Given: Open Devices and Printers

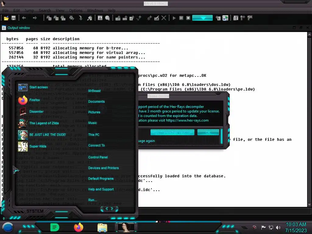Looking at the screenshot, I should 103,168.
